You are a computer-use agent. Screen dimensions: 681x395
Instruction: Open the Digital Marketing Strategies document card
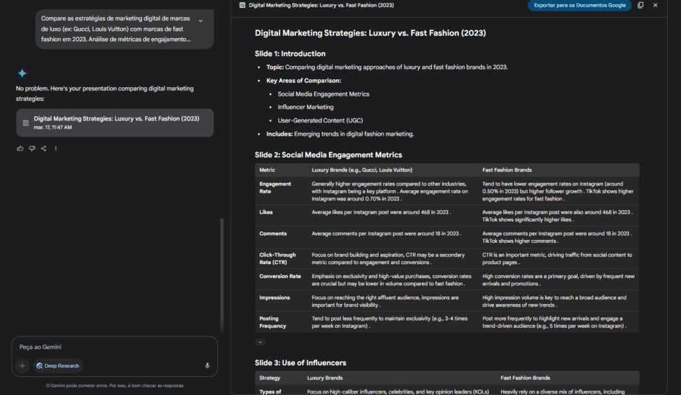tap(115, 122)
